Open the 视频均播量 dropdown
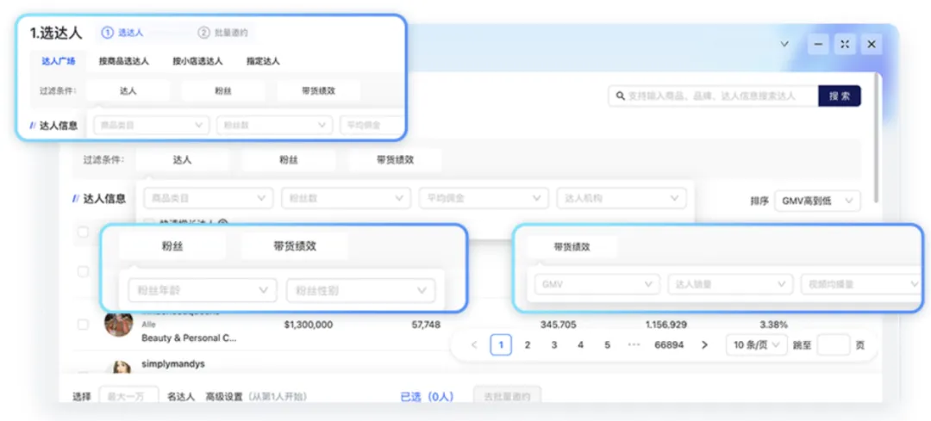This screenshot has height=421, width=931. click(860, 285)
